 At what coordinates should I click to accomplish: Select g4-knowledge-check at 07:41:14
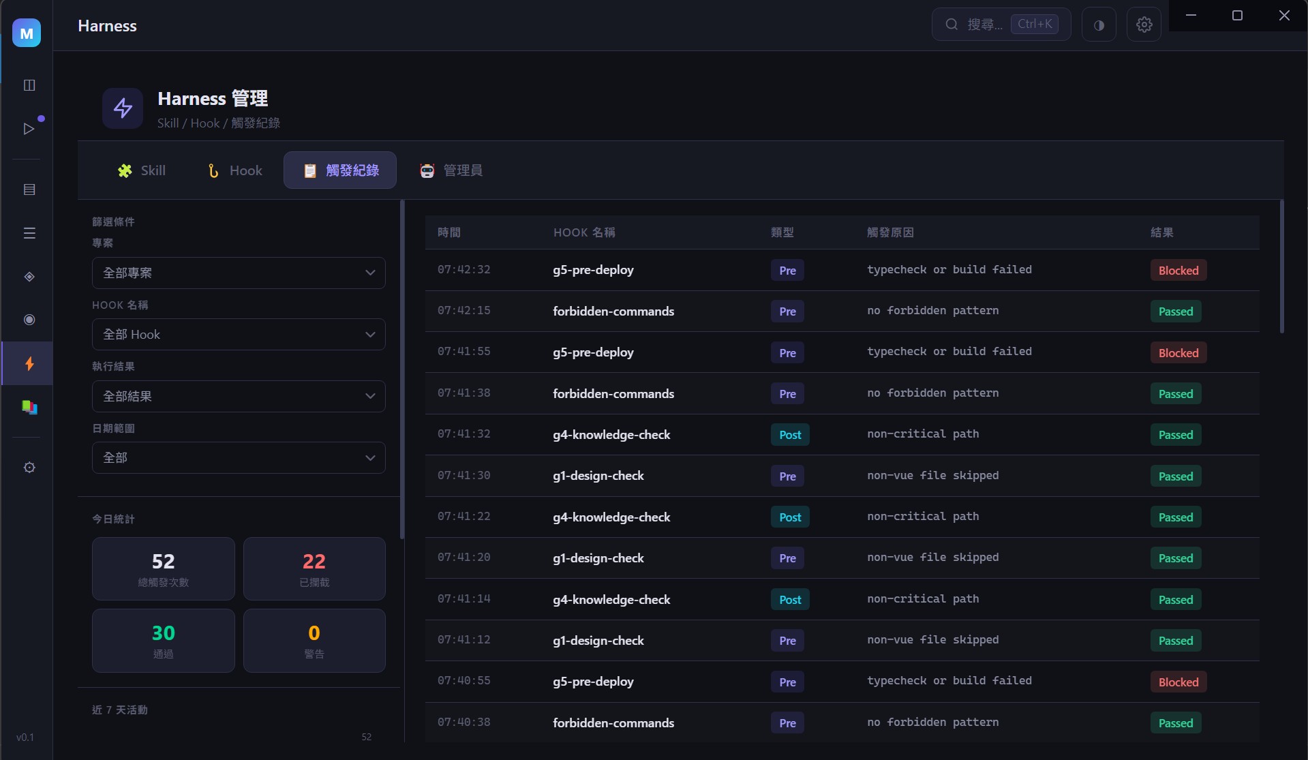611,600
